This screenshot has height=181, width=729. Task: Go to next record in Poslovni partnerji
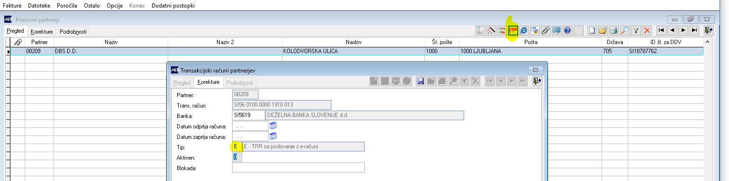[x=683, y=30]
